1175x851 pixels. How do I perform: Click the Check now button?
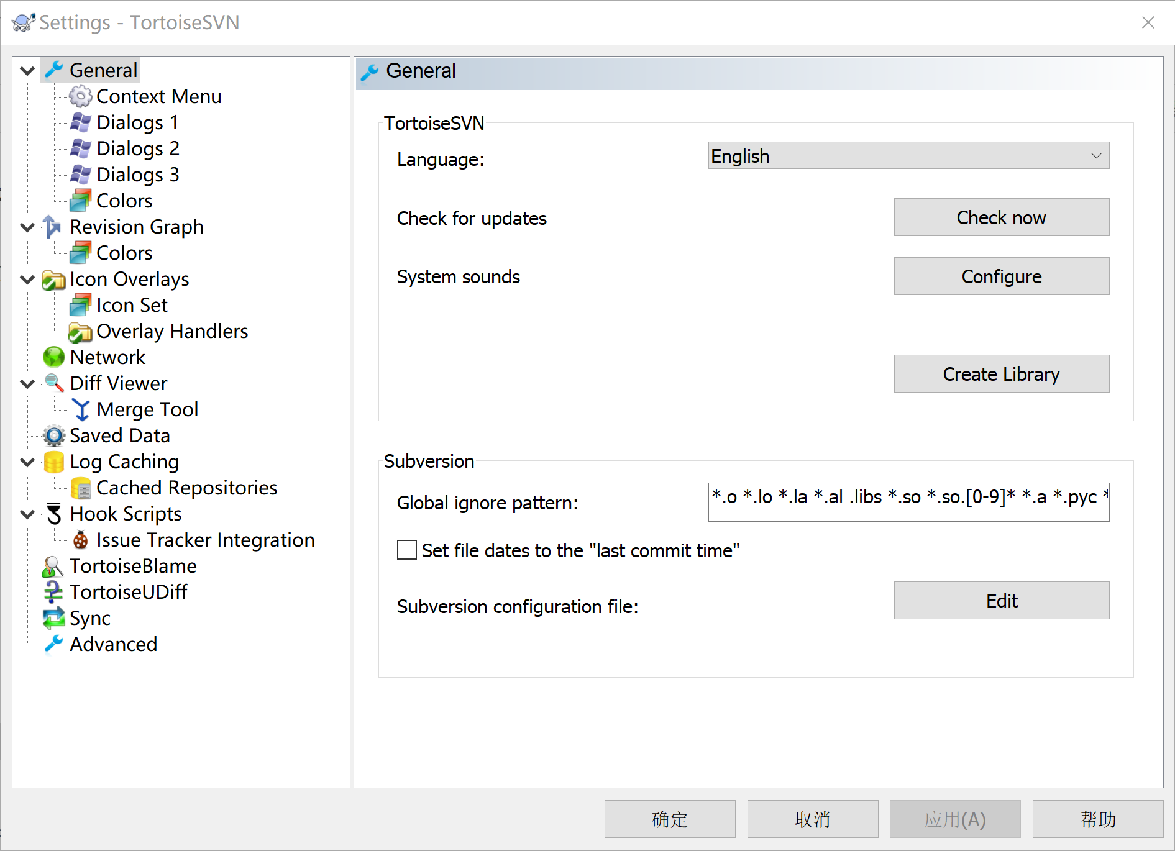tap(1002, 217)
